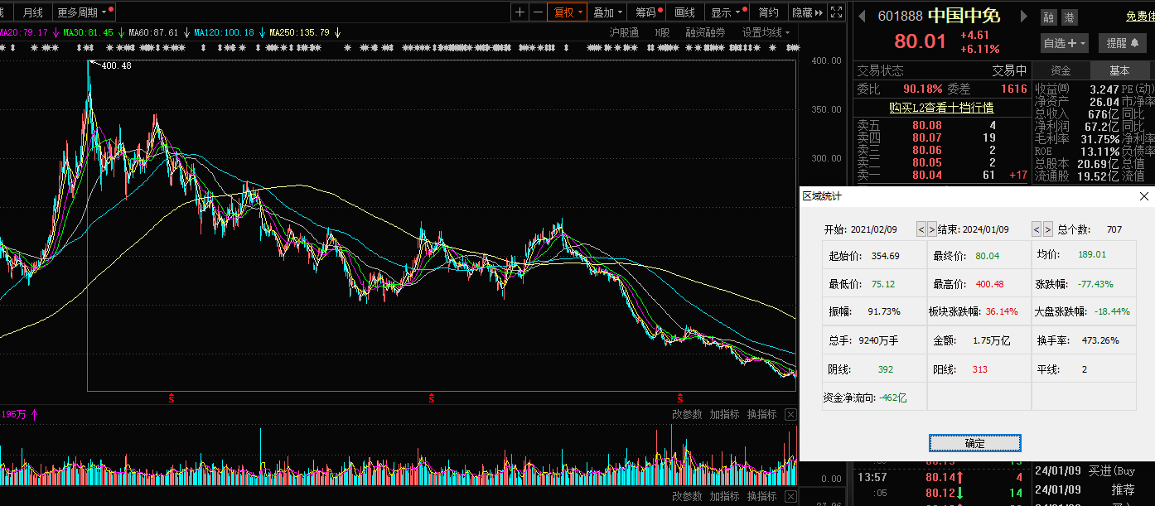Screen dimensions: 1155x506
Task: Click the 港 Hong Kong connect badge
Action: coord(1070,17)
